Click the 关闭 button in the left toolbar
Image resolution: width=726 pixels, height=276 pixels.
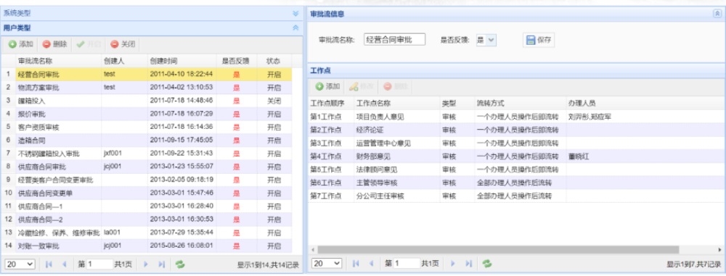coord(123,44)
